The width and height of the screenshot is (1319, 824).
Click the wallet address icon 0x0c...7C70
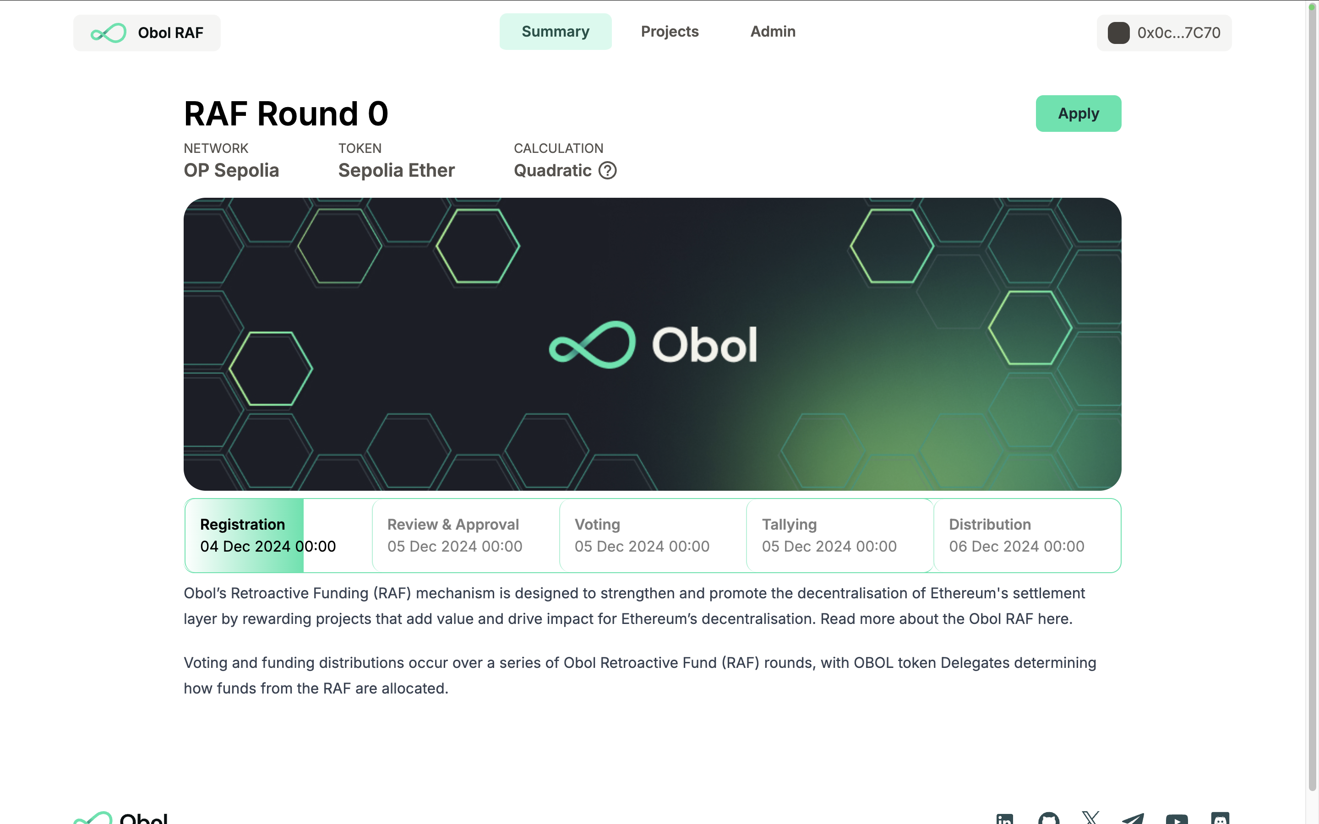point(1117,33)
